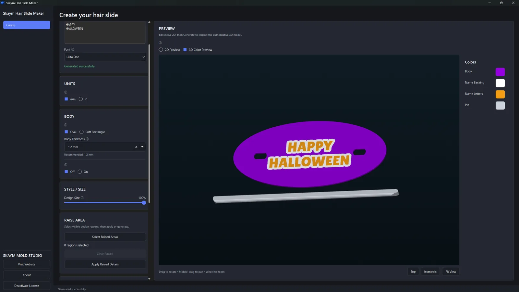Click the info icon beside Body Thickness

[x=87, y=139]
